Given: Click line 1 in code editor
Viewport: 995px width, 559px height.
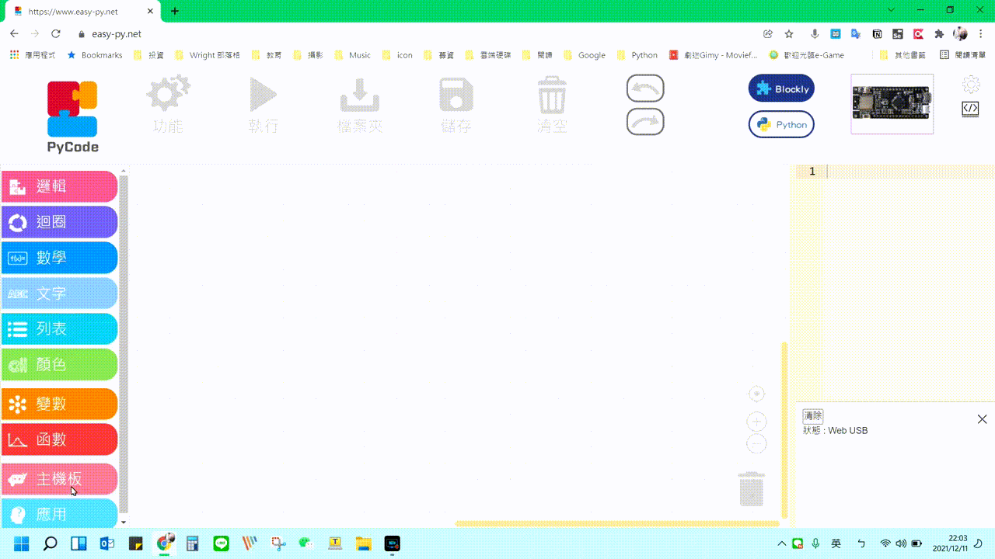Looking at the screenshot, I should point(909,172).
